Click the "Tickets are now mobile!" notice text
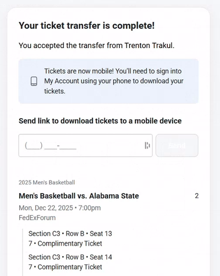220x276 pixels. pyautogui.click(x=114, y=81)
